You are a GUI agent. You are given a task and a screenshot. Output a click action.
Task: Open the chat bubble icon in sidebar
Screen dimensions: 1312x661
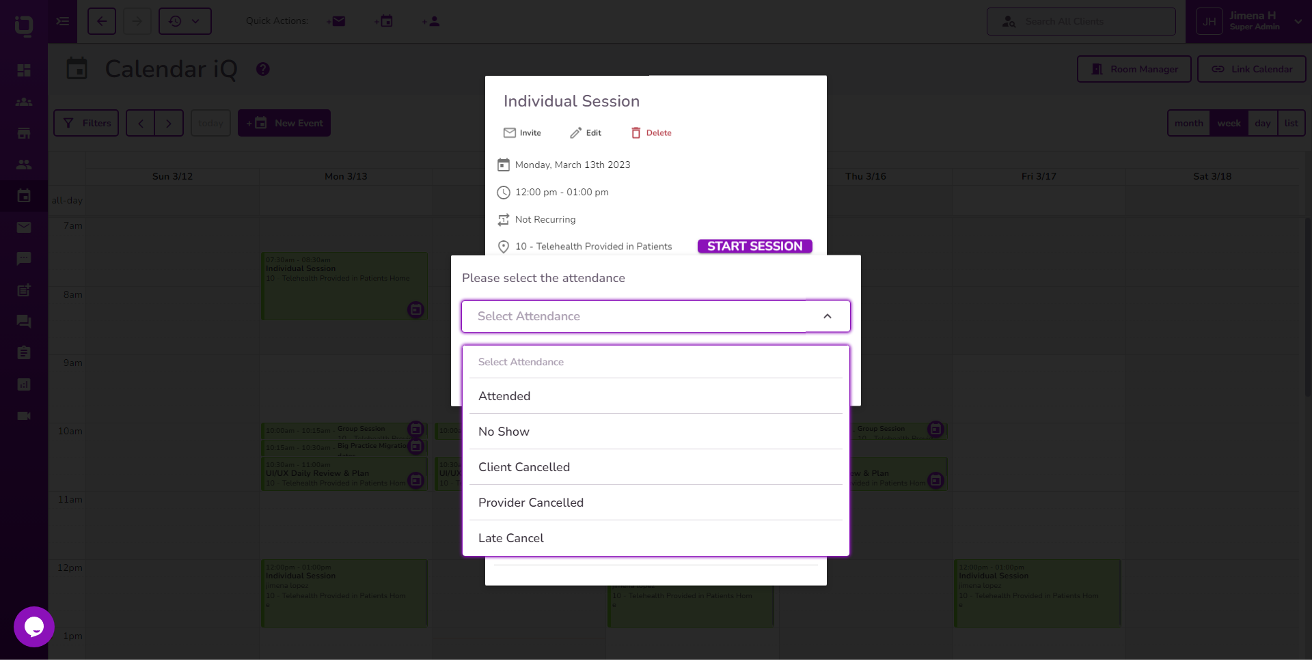(x=24, y=259)
